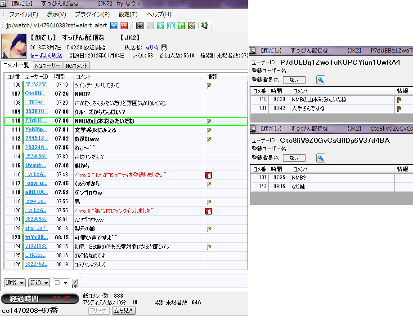The height and width of the screenshot is (316, 413).
Task: Select the コメント一覧 tab
Action: point(16,65)
